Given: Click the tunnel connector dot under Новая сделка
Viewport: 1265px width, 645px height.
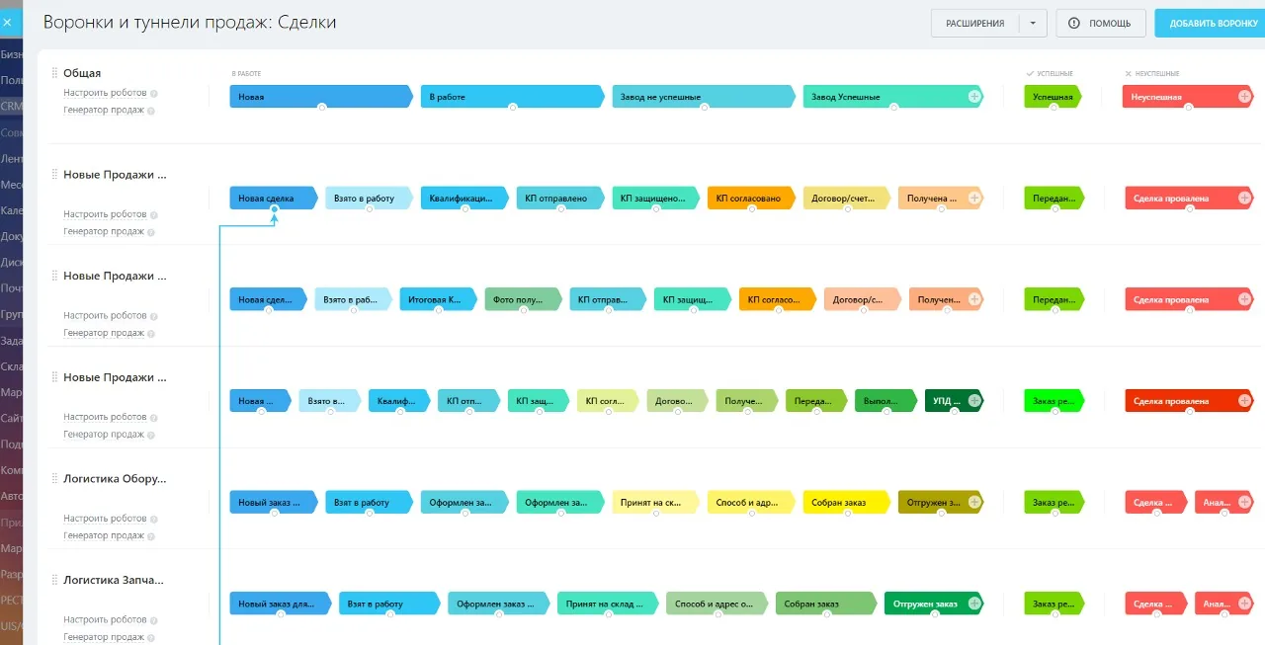Looking at the screenshot, I should point(274,209).
